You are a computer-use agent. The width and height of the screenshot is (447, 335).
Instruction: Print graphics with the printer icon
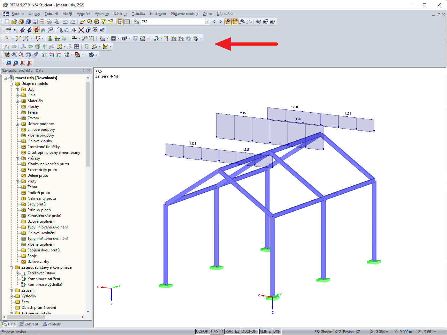click(x=49, y=22)
